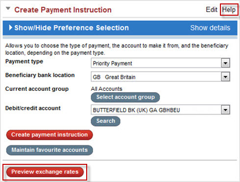Click the Create Payment Instruction title
This screenshot has width=240, height=182.
coord(63,10)
